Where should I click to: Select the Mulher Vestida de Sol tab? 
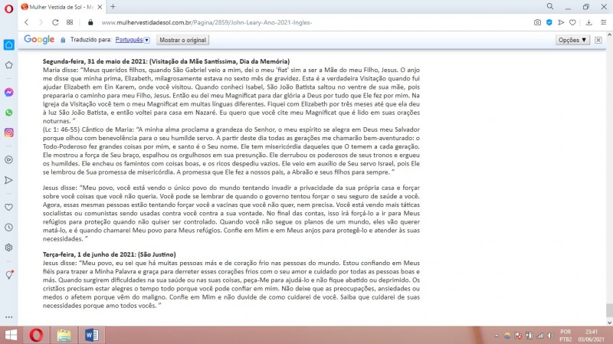click(57, 6)
